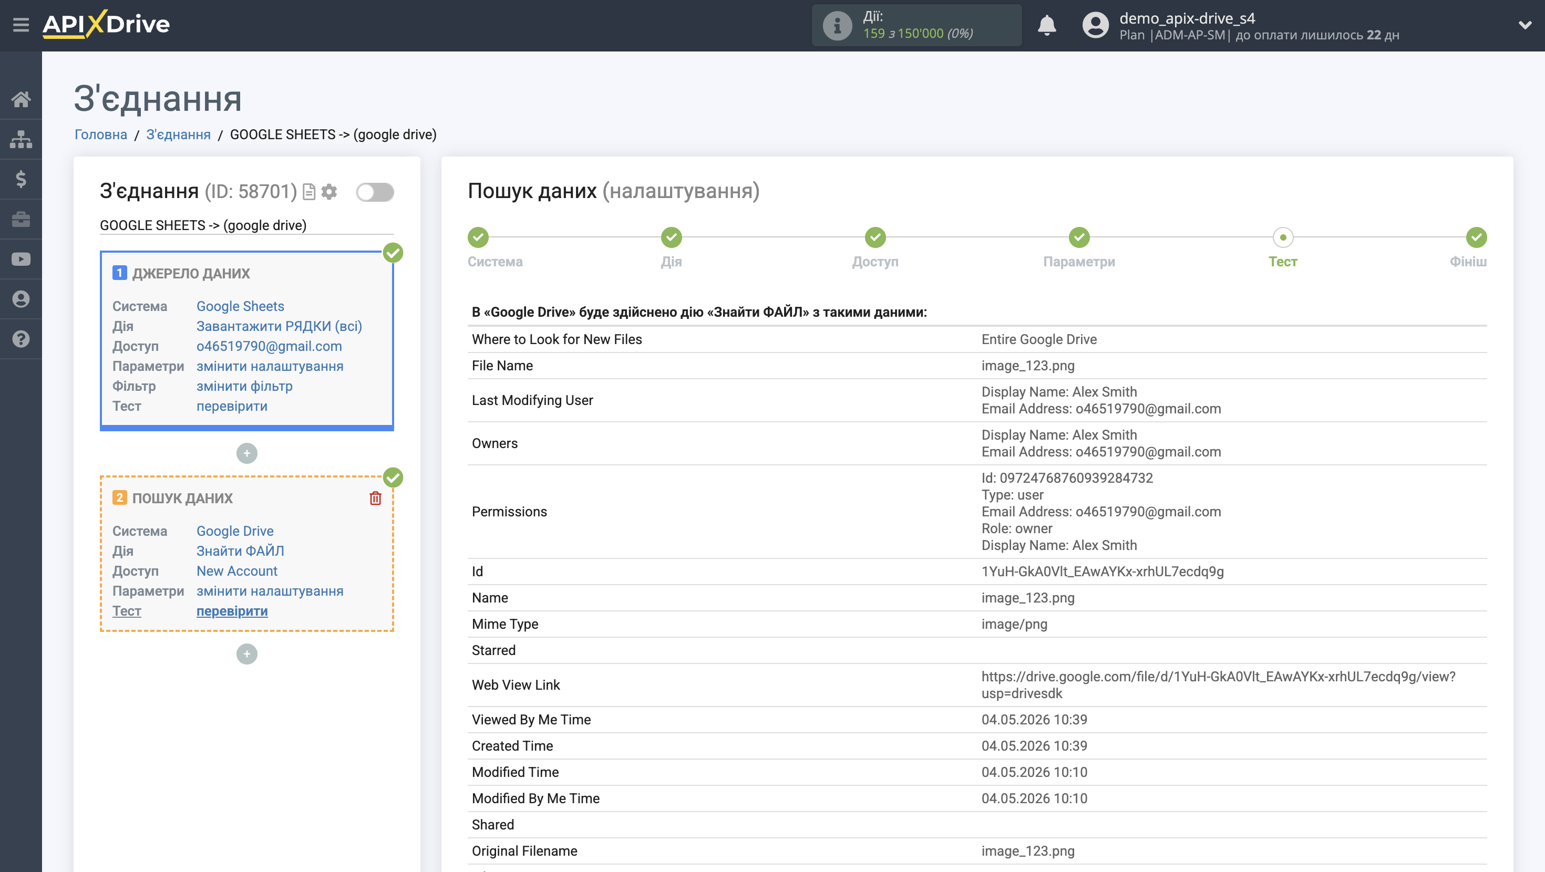This screenshot has height=872, width=1545.
Task: Click Entire Google Drive value
Action: tap(1039, 339)
